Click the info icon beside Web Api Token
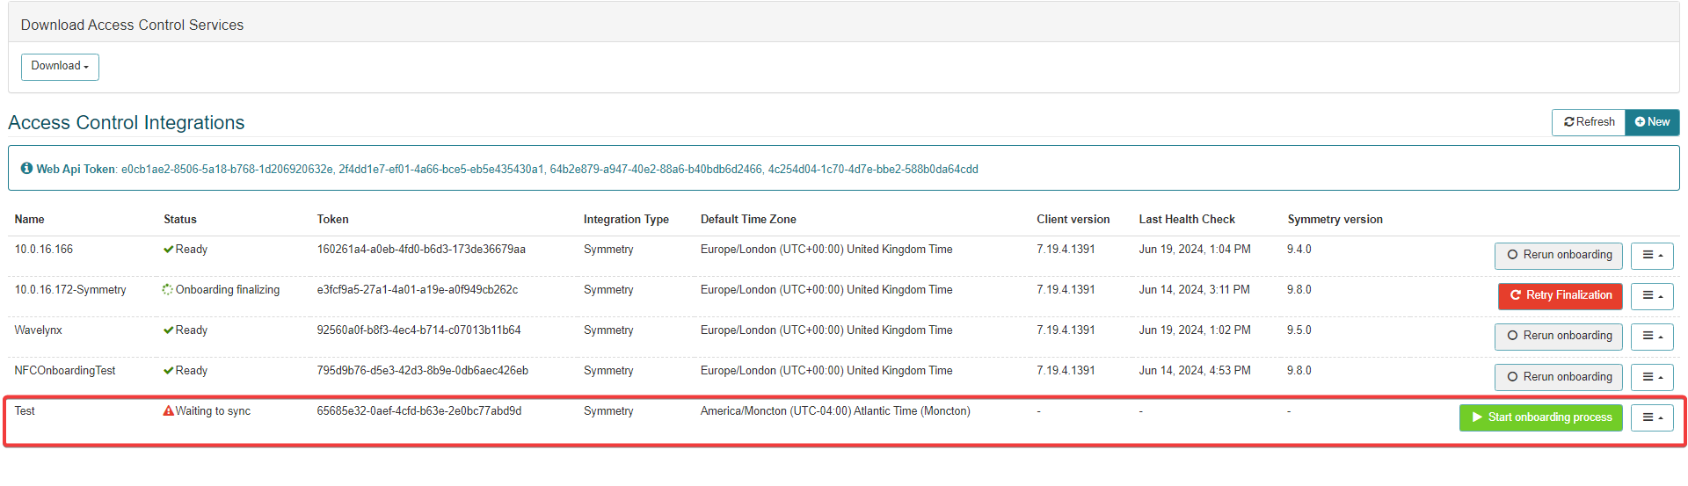Image resolution: width=1688 pixels, height=486 pixels. coord(26,169)
